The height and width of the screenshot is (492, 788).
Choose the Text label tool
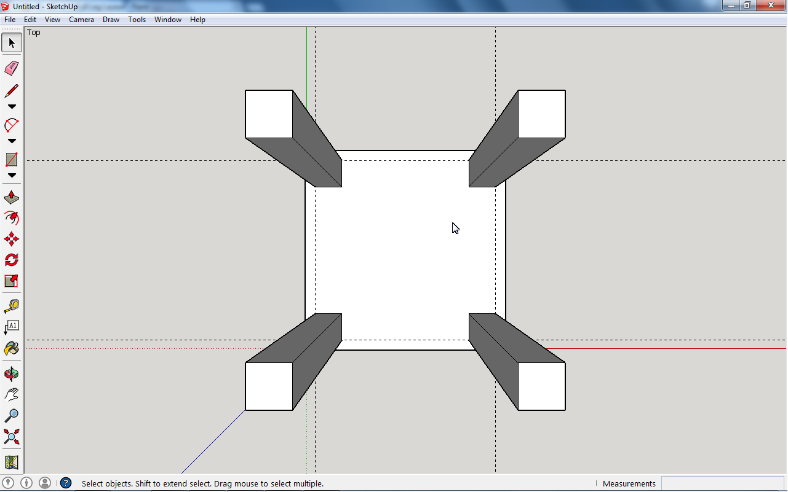(x=12, y=327)
